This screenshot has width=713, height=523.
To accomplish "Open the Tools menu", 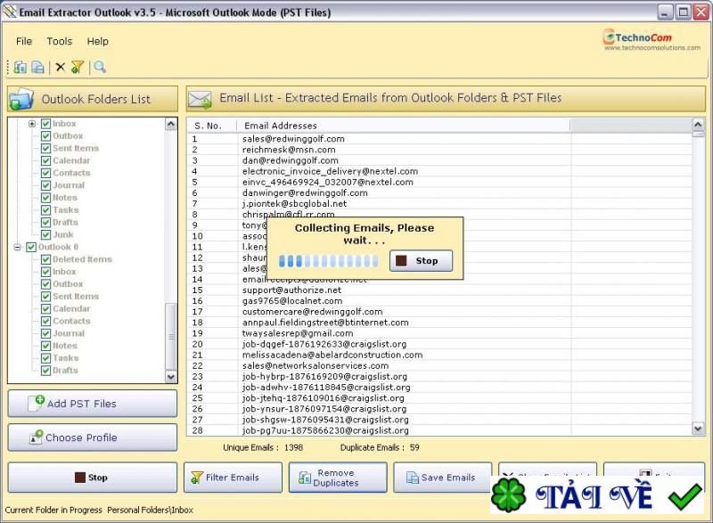I will pyautogui.click(x=60, y=41).
